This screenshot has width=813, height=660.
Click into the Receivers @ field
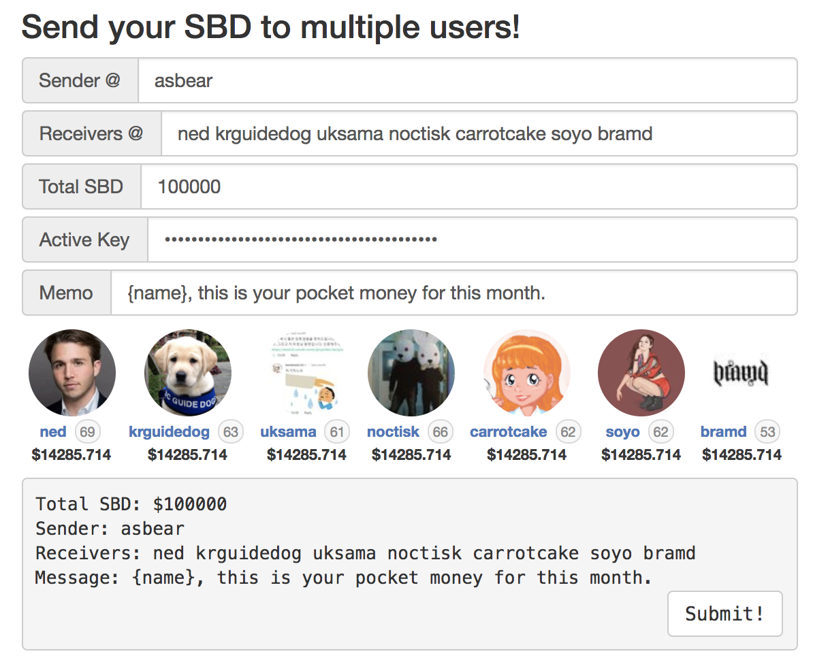pyautogui.click(x=478, y=134)
